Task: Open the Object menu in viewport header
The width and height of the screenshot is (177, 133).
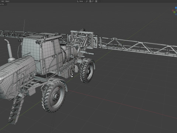Action: coord(7,1)
